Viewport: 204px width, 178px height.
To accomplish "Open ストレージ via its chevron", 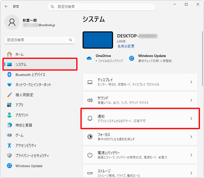I will click(x=191, y=173).
